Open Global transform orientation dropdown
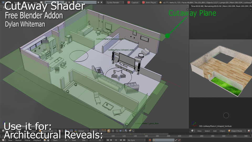 coord(83,131)
